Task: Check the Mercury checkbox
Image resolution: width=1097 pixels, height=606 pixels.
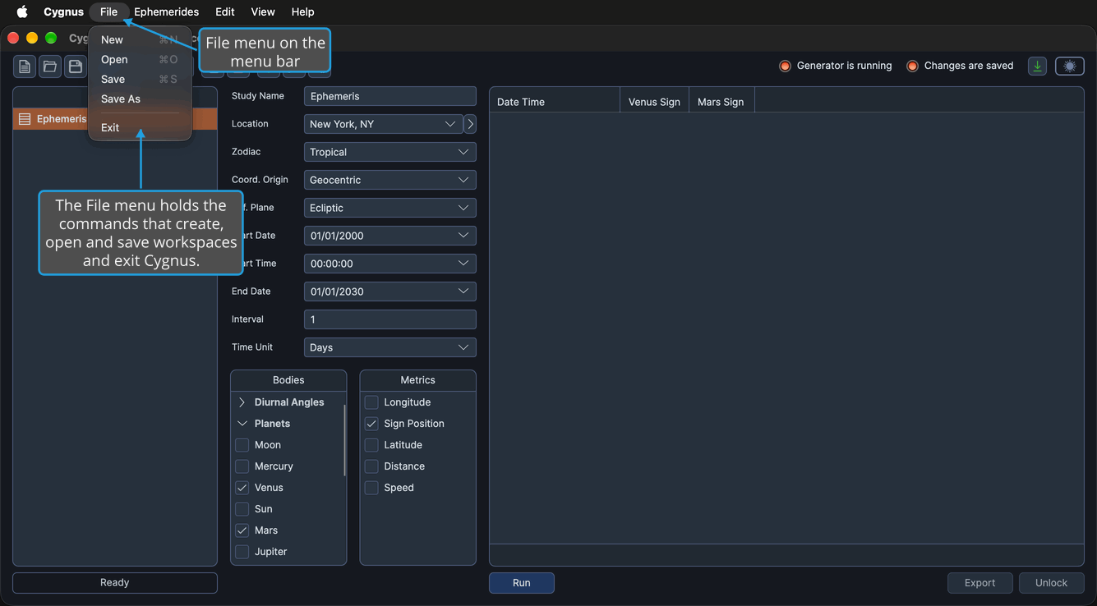Action: 242,466
